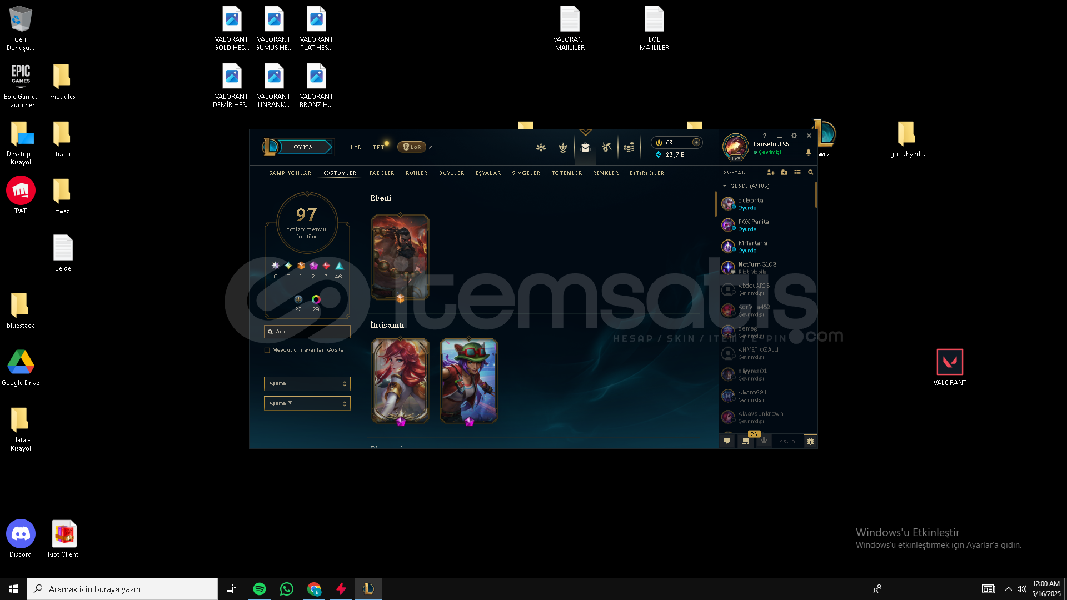Open the second Aşama sort dropdown
This screenshot has width=1067, height=600.
[307, 403]
